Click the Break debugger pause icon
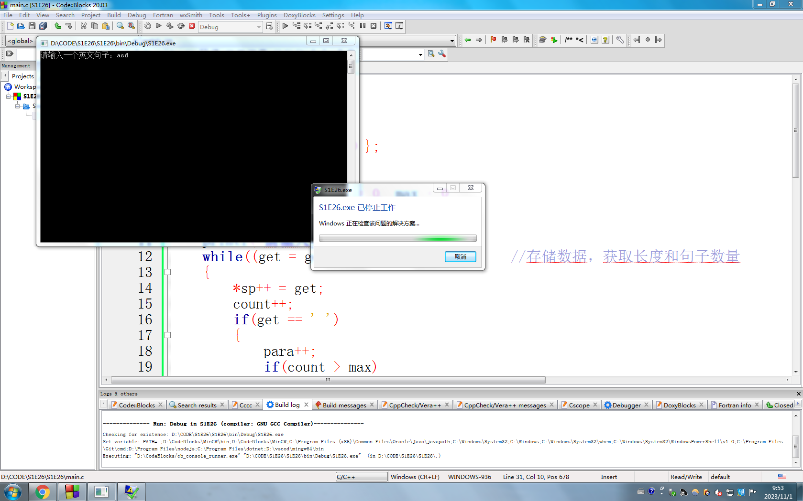Screen dimensions: 803x501 click(363, 26)
